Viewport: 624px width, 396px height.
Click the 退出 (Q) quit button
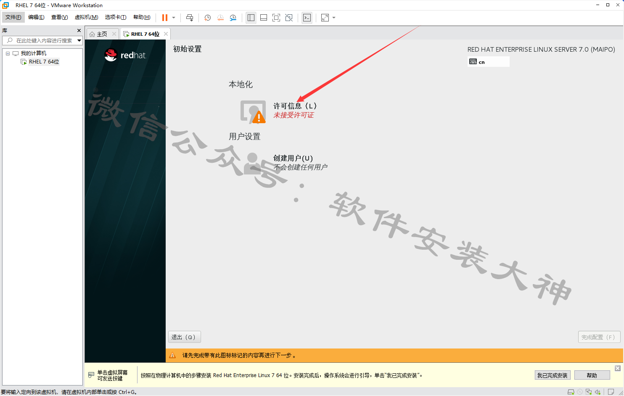coord(184,337)
